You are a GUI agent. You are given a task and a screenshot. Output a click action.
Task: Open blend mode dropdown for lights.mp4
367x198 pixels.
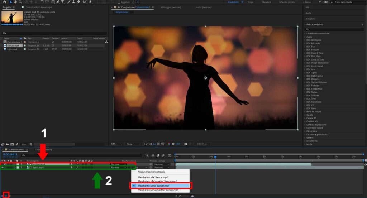pyautogui.click(x=118, y=168)
